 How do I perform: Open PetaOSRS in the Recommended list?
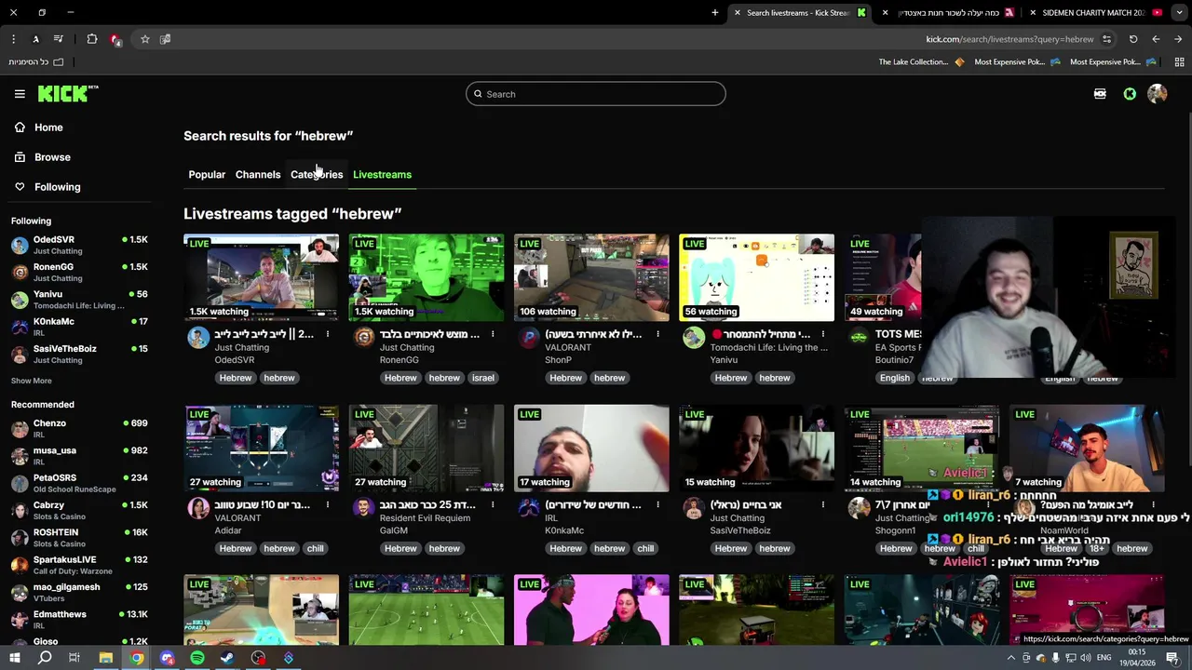tap(79, 483)
